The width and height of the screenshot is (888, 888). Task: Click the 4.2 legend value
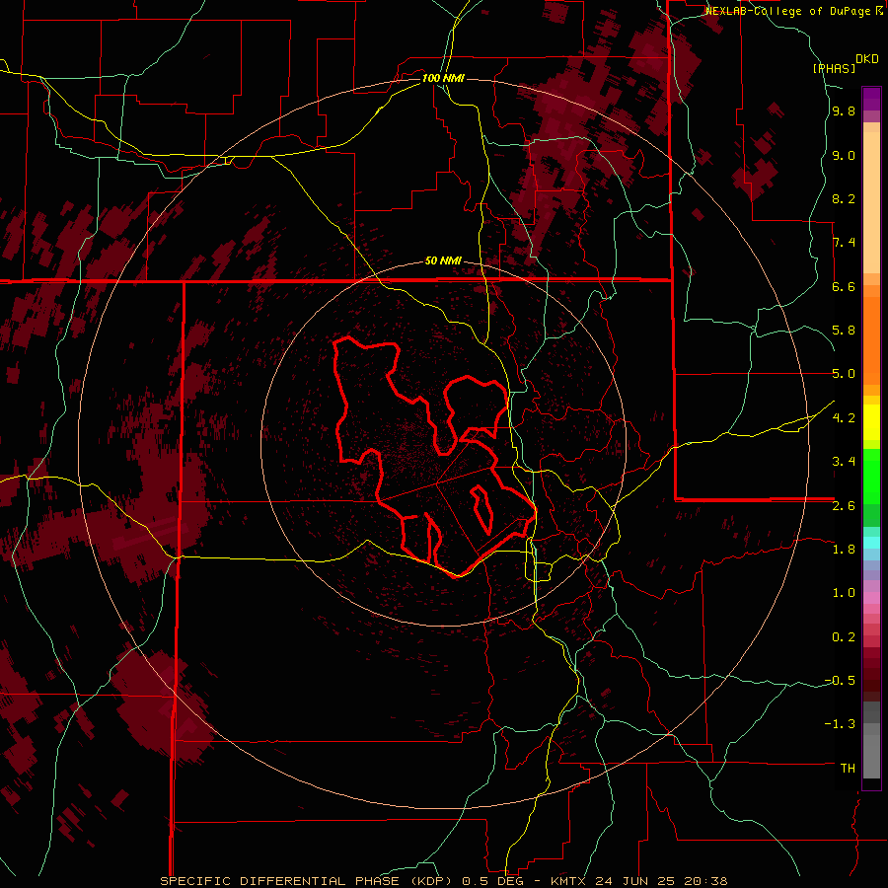[x=844, y=418]
